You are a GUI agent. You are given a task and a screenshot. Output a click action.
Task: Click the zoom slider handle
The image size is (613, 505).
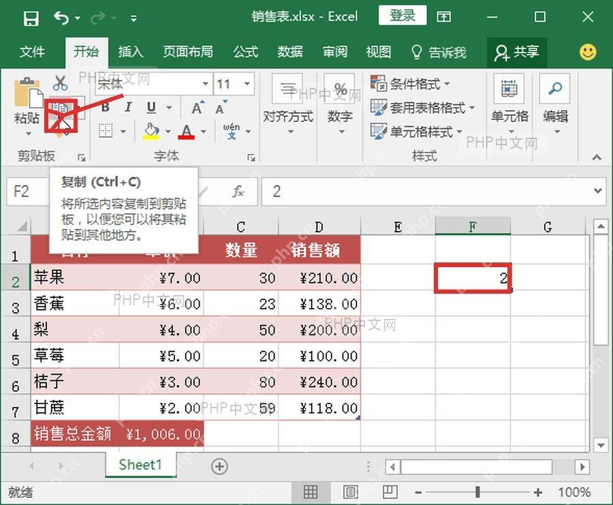(477, 492)
